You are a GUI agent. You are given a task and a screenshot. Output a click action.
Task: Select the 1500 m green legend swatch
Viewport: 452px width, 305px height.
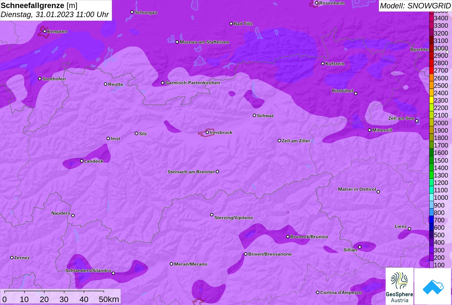(431, 160)
